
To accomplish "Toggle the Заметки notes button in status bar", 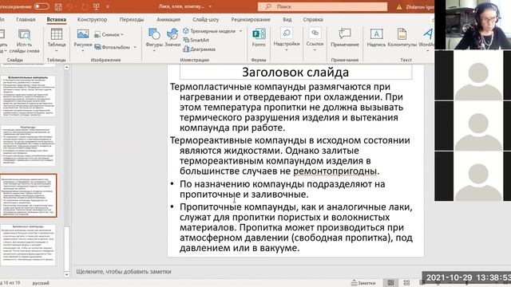I will 363,283.
